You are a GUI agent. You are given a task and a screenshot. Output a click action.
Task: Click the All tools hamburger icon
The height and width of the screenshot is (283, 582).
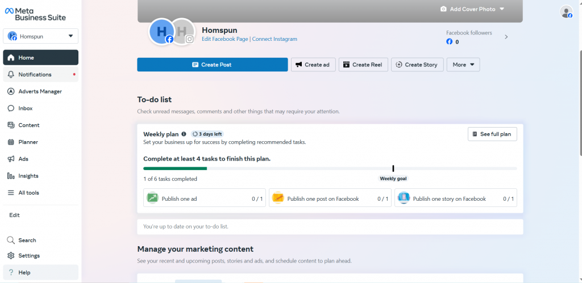(x=11, y=193)
